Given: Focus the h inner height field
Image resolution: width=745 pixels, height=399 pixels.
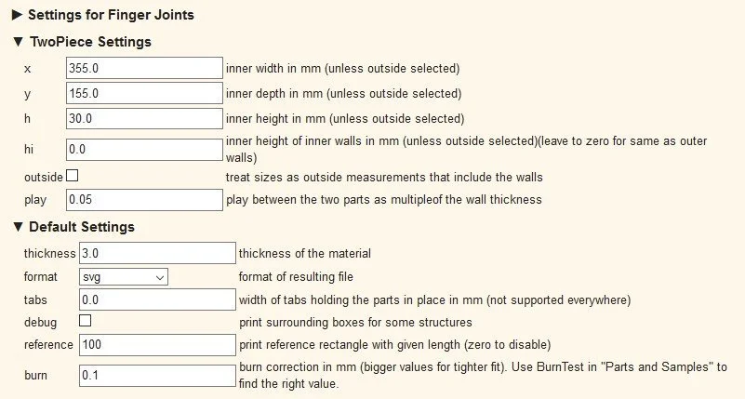Looking at the screenshot, I should pos(144,118).
